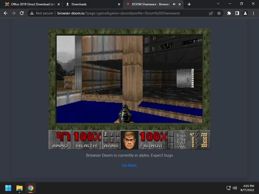Share this page via share icon
Image resolution: width=259 pixels, height=194 pixels.
click(211, 13)
